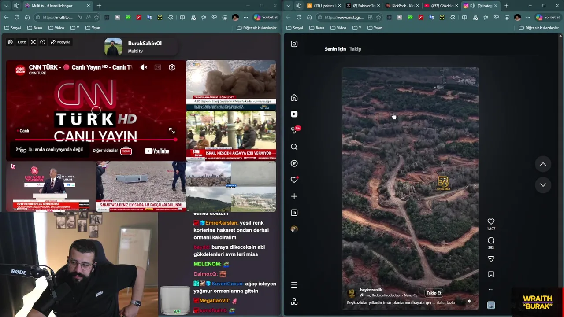Screen dimensions: 564x317
Task: Open Instagram notifications heart icon
Action: [294, 180]
